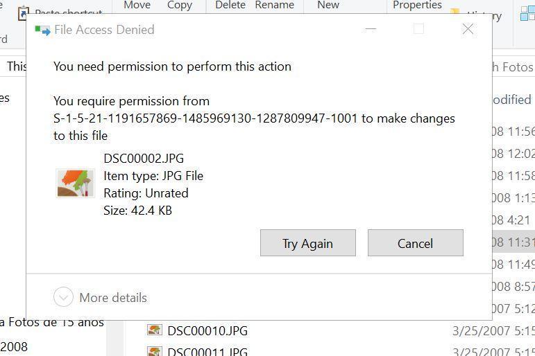The width and height of the screenshot is (535, 356).
Task: Select the DSC00010.JPG file icon
Action: (155, 330)
